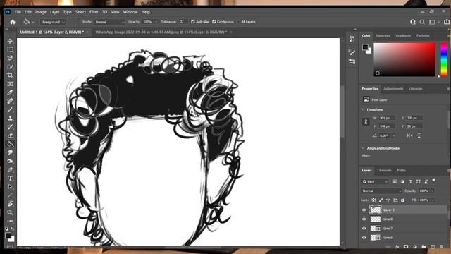Go to the Home screen icon

(x=13, y=22)
